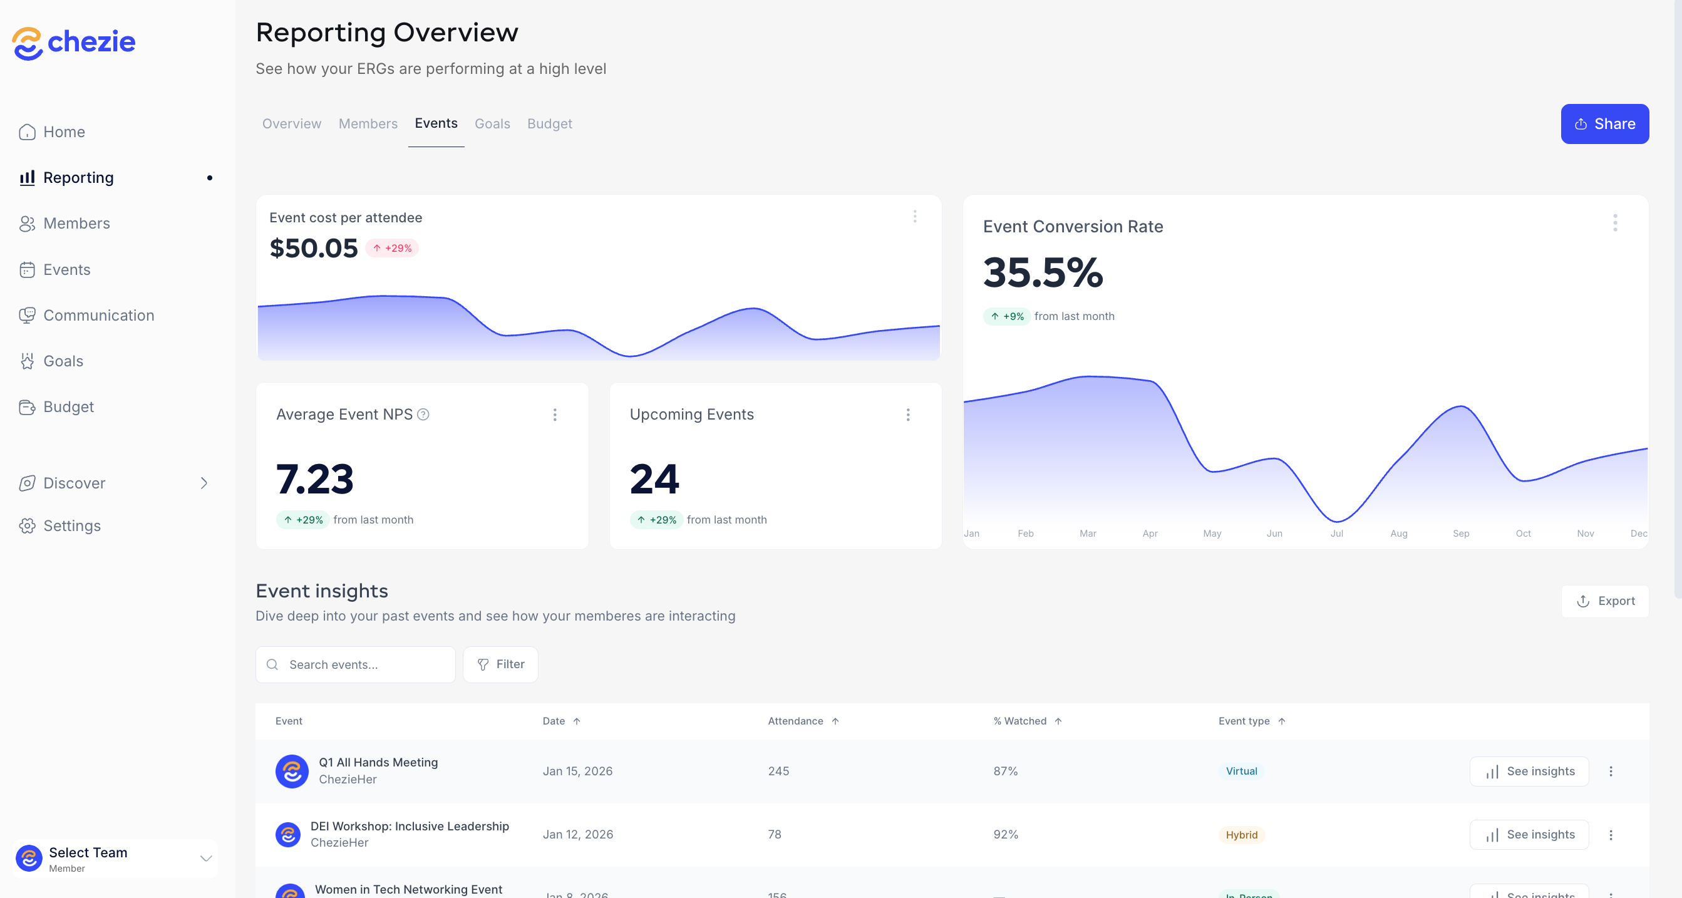The width and height of the screenshot is (1682, 898).
Task: Go to Budget in sidebar
Action: (x=68, y=407)
